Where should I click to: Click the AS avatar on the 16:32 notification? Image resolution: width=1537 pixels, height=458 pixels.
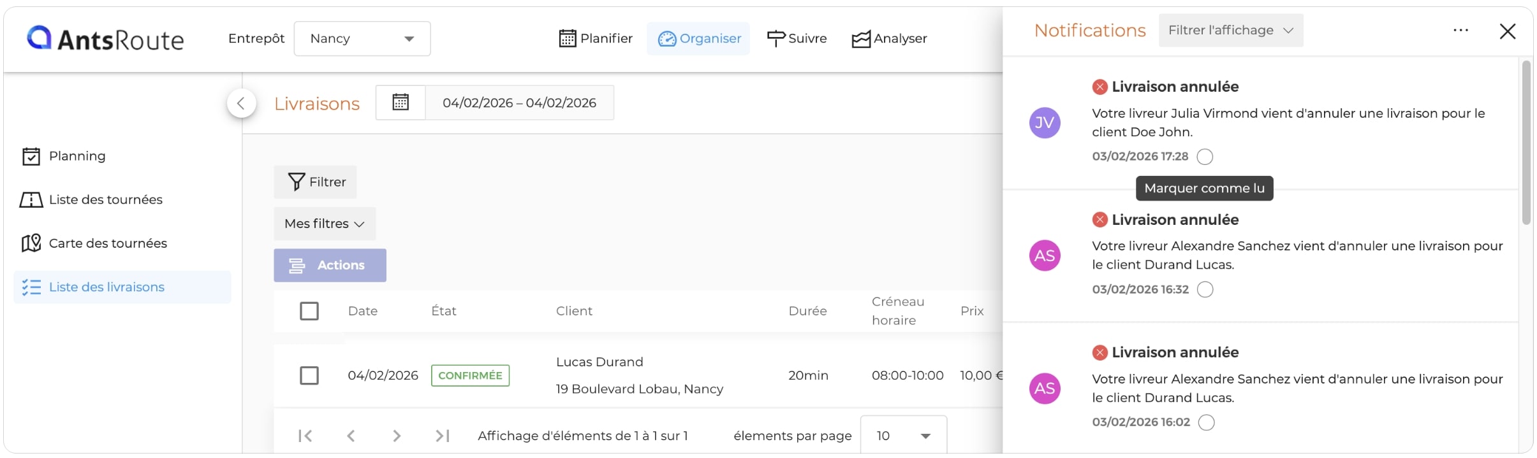[1045, 256]
